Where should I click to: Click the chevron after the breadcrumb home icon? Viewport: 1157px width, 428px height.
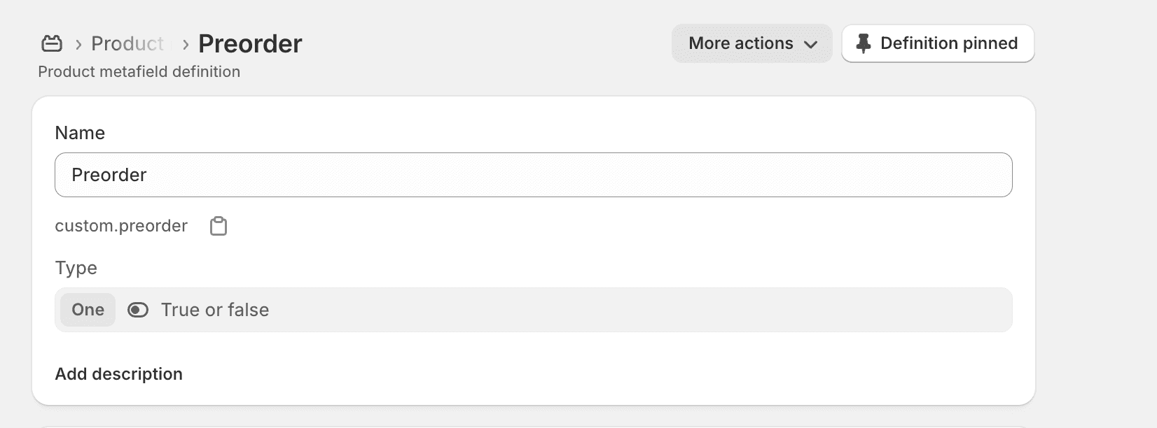click(78, 45)
